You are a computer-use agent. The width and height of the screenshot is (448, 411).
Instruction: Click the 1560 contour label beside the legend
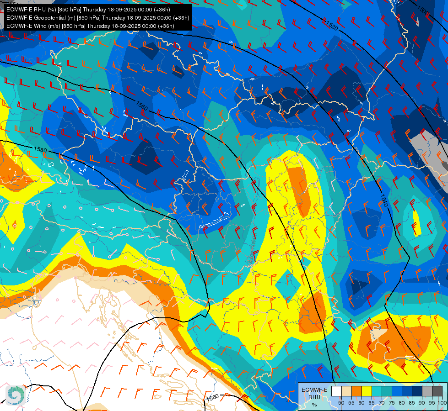213,397
